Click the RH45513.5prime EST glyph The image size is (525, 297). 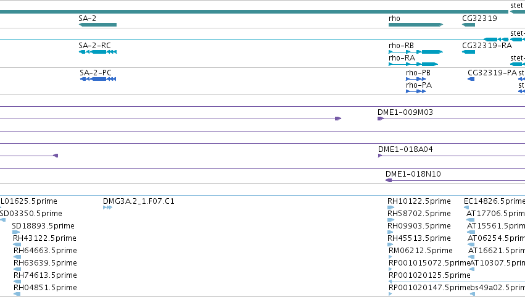[390, 245]
